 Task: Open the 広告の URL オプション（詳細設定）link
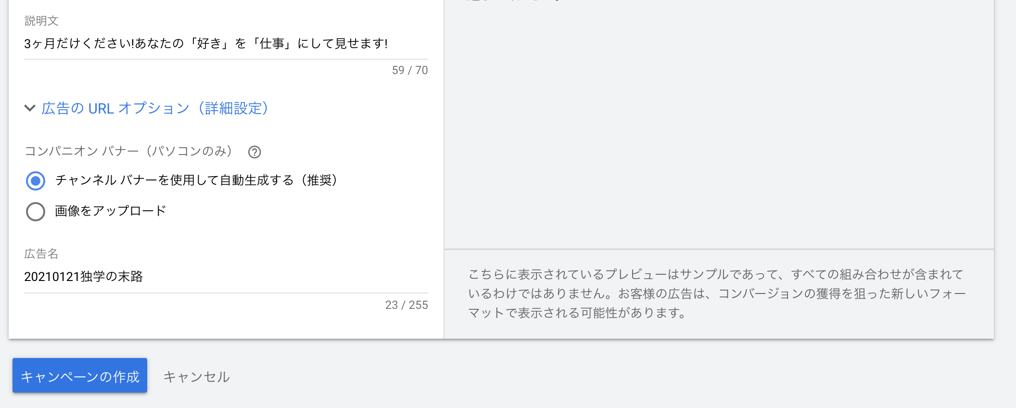coord(155,108)
